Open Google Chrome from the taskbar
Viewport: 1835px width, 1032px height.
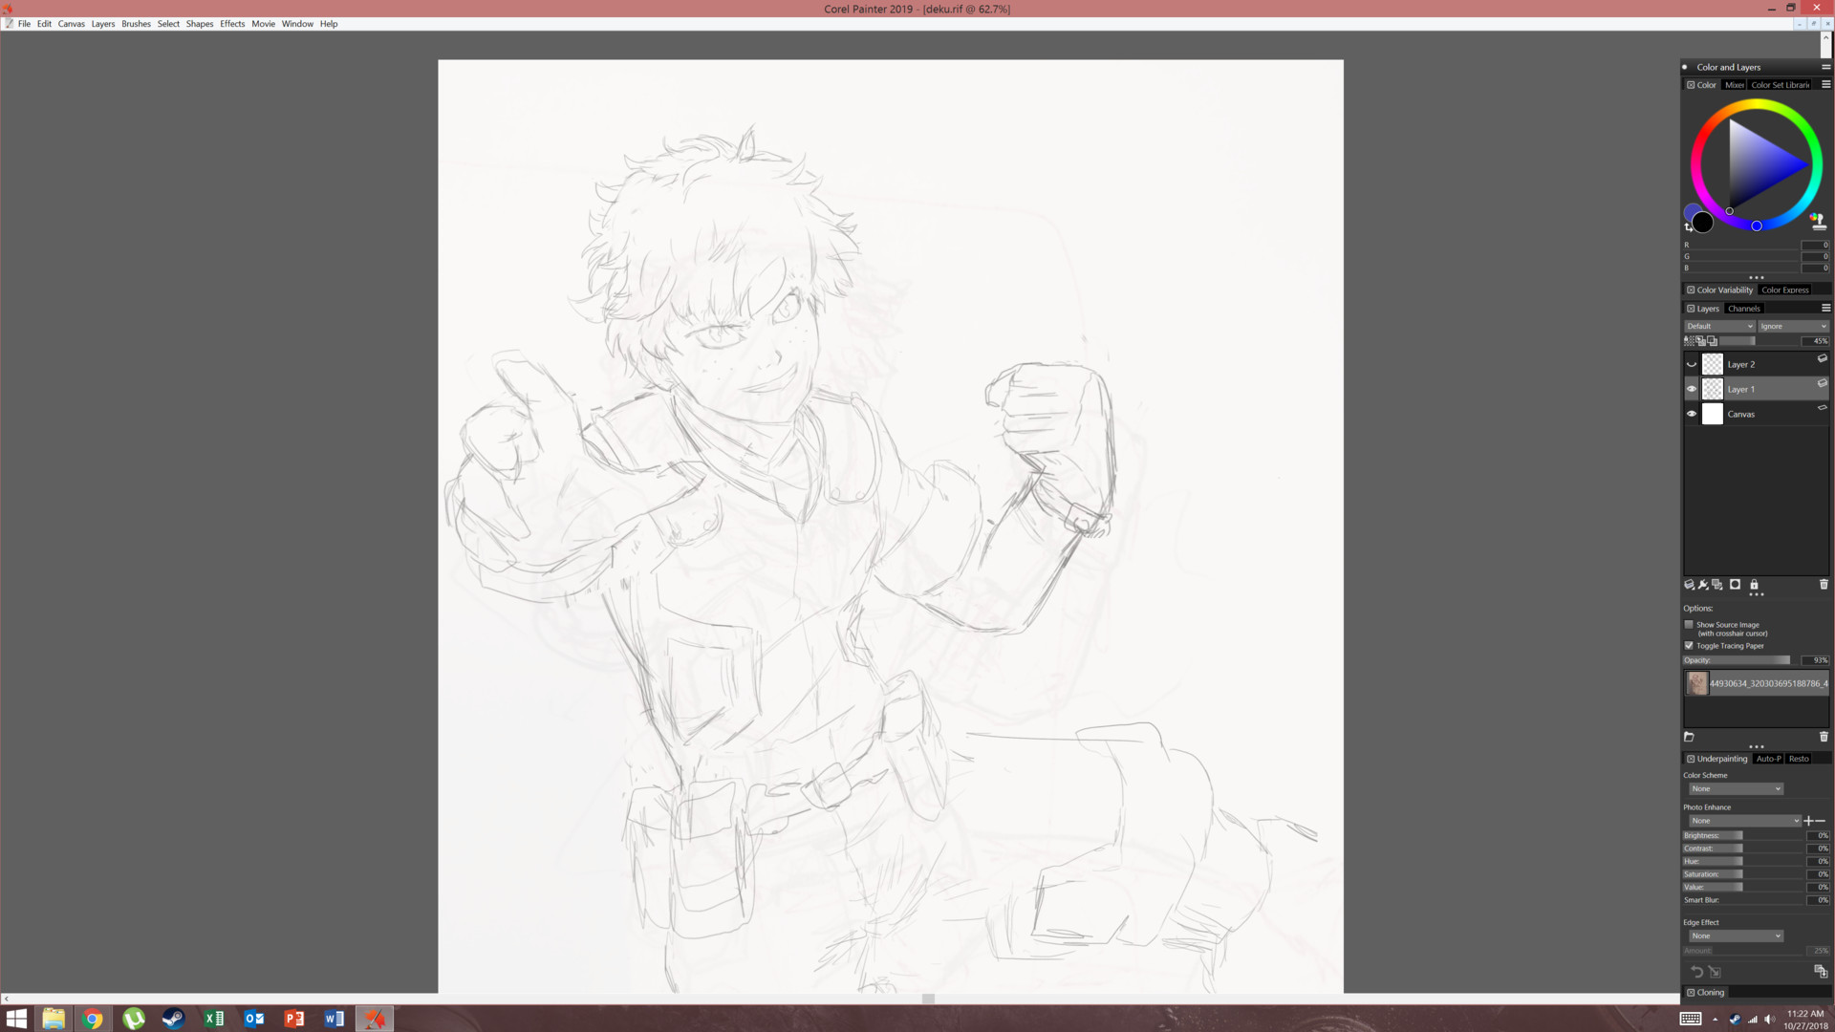(93, 1019)
